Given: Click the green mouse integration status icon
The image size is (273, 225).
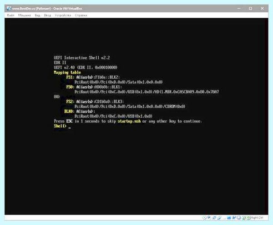Looking at the screenshot, I should 248,218.
